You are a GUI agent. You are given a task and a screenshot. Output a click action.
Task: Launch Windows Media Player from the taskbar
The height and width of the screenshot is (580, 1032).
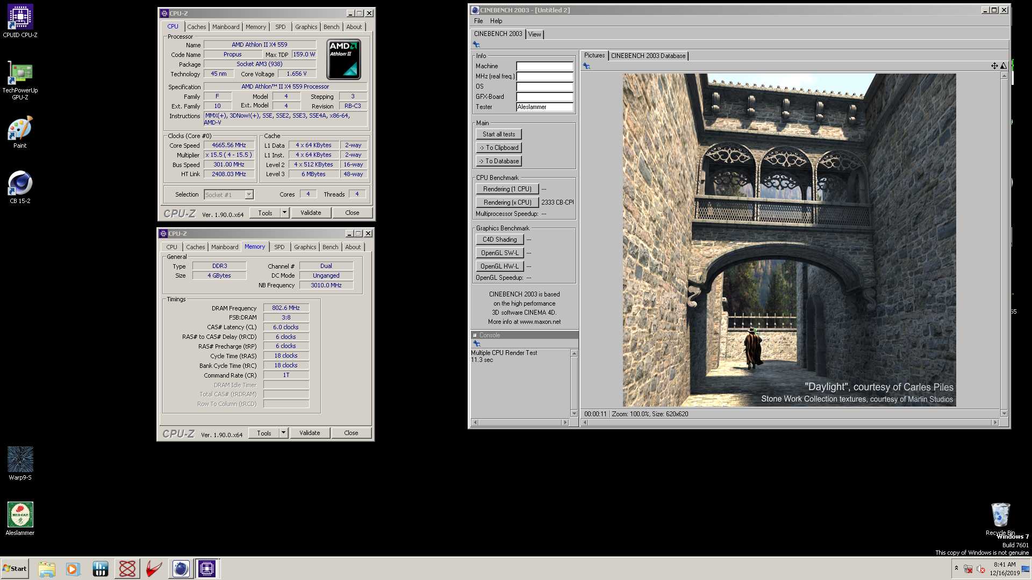[73, 569]
